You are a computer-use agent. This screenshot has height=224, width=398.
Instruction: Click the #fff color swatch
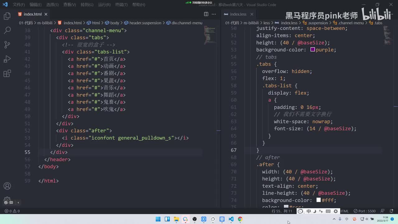318,200
